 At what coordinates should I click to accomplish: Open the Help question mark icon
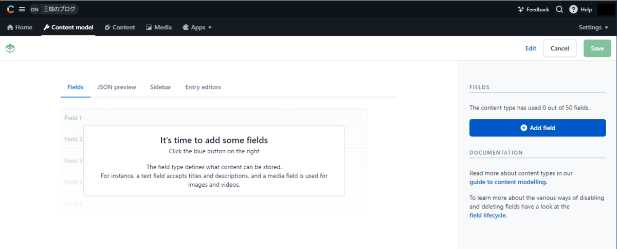click(573, 9)
